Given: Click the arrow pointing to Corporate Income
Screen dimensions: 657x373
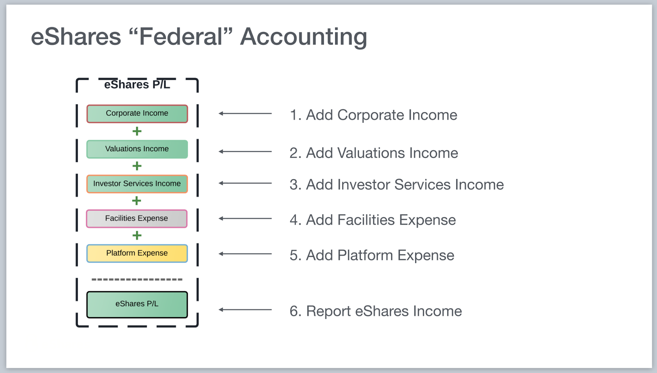Looking at the screenshot, I should (x=245, y=113).
